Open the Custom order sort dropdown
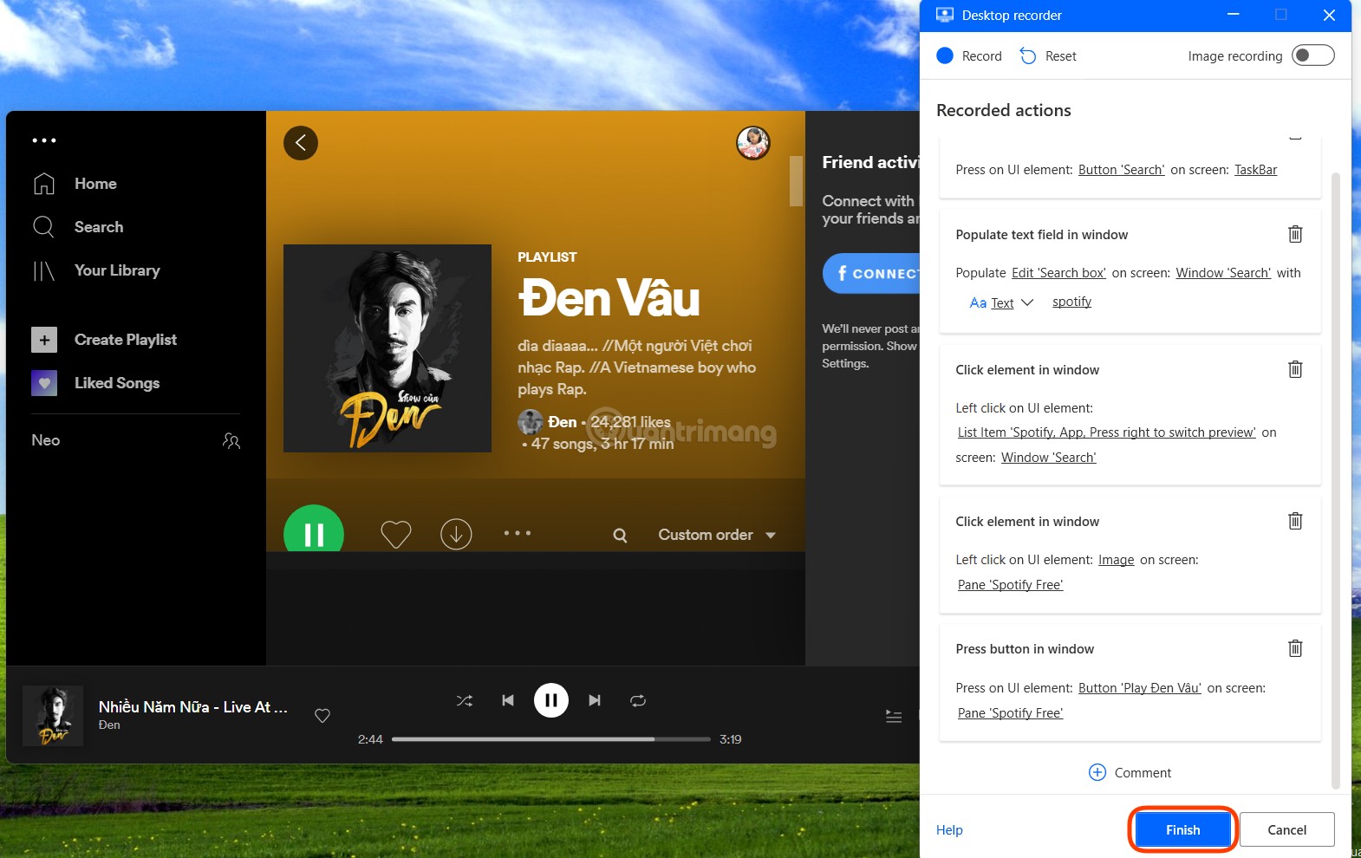The height and width of the screenshot is (858, 1361). tap(716, 535)
